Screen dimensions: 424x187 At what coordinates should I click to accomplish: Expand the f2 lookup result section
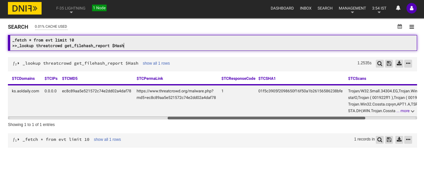coord(16,63)
